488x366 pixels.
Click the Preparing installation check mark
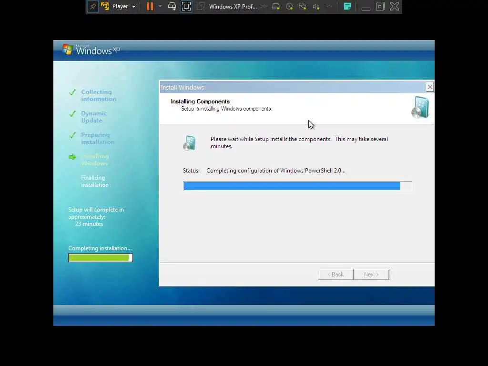[x=72, y=135]
